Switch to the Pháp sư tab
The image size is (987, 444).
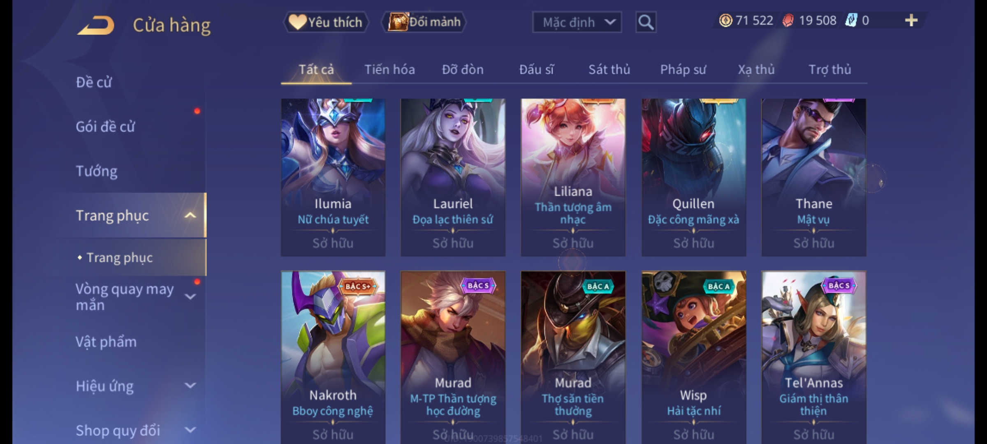click(x=683, y=70)
